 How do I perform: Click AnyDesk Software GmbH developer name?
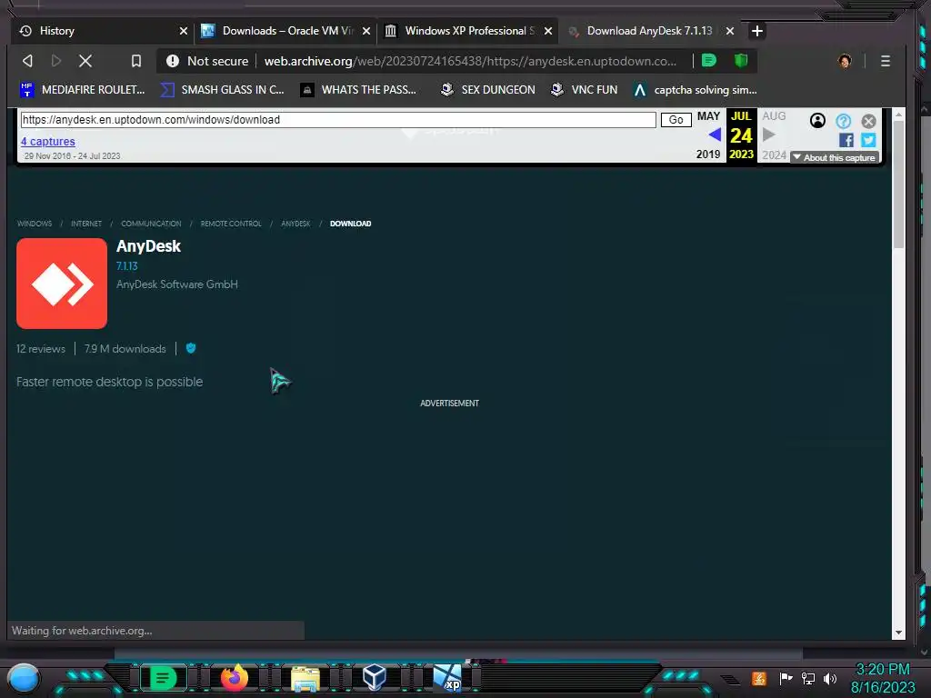(x=177, y=284)
